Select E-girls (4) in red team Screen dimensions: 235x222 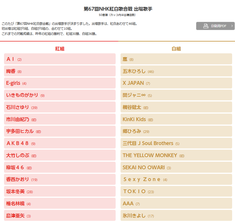[x=60, y=83]
